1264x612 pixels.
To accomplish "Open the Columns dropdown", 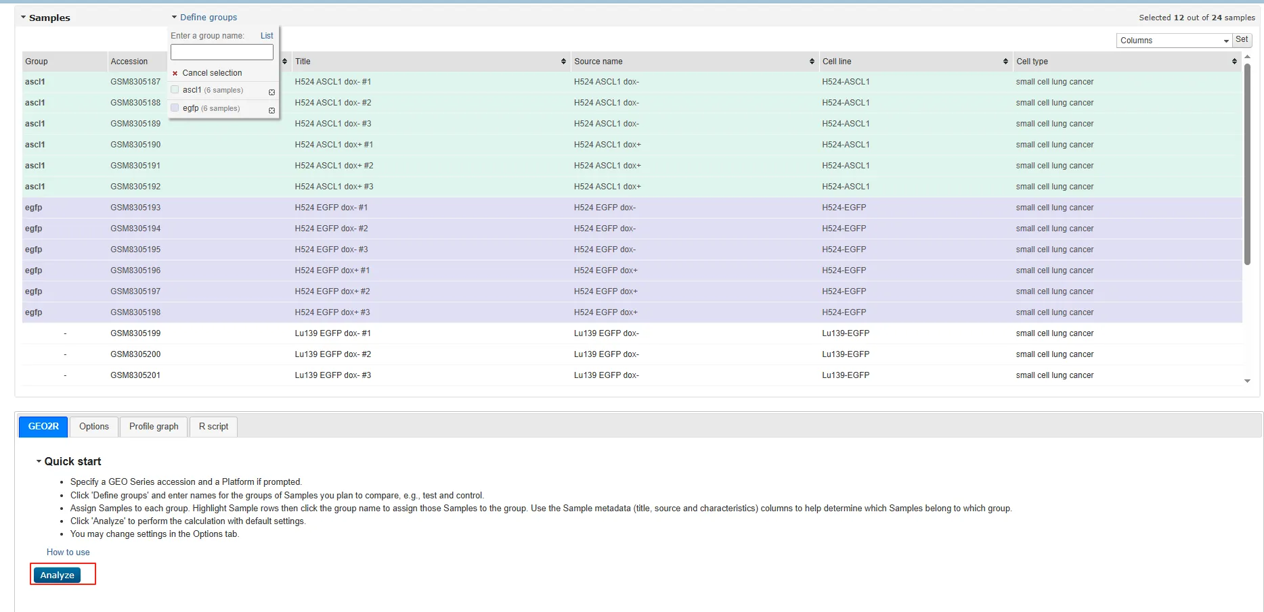I will (1173, 41).
